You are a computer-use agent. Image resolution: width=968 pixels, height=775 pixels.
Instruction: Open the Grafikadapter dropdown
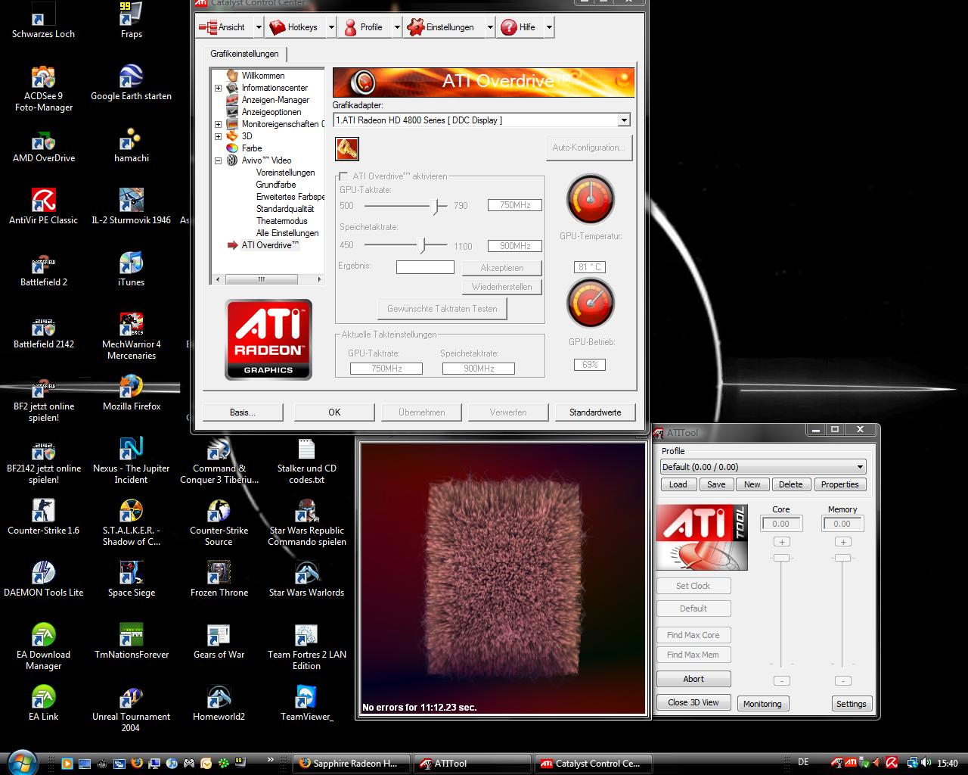[624, 120]
